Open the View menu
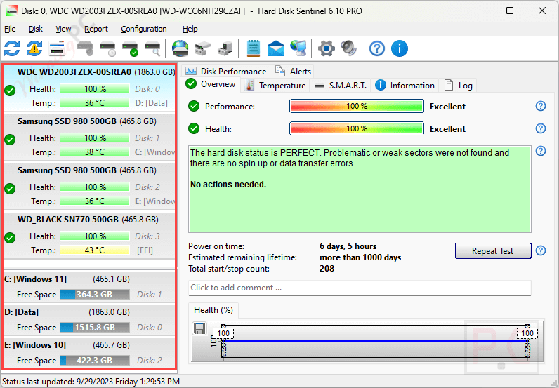The height and width of the screenshot is (388, 559). (63, 29)
